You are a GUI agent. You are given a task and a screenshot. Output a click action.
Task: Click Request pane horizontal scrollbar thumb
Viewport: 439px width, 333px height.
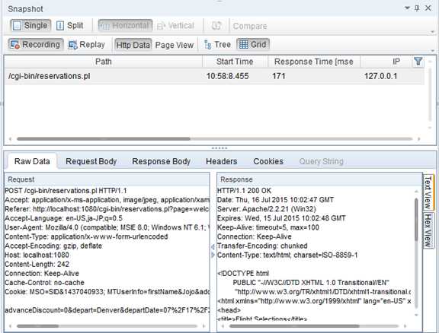tap(37, 326)
